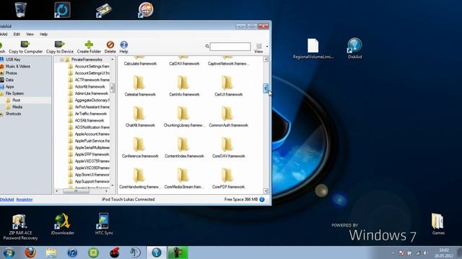Open the Help toolbar icon
The image size is (462, 259).
coord(123,45)
